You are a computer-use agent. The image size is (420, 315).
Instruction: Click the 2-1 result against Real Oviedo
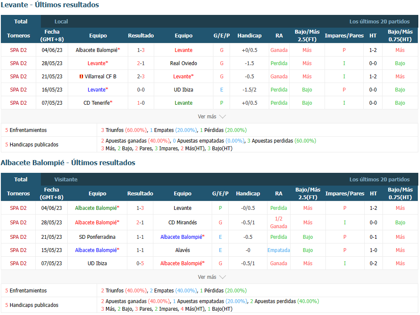click(x=141, y=63)
